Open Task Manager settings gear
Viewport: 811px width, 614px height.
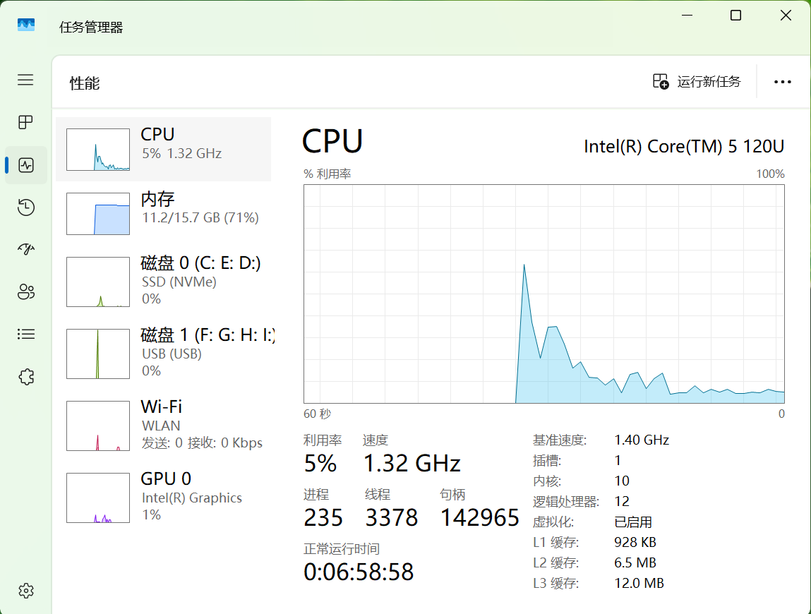[25, 591]
